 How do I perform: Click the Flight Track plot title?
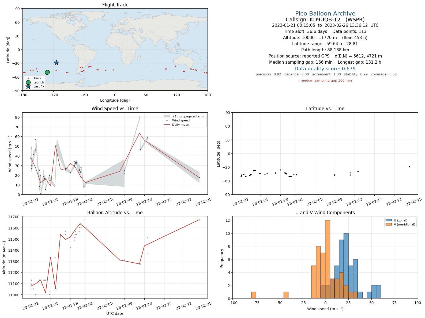115,5
